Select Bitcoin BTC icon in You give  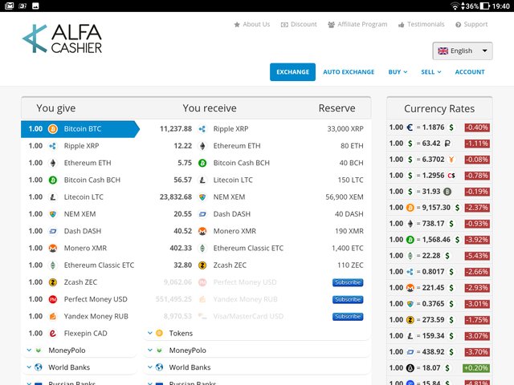[53, 129]
